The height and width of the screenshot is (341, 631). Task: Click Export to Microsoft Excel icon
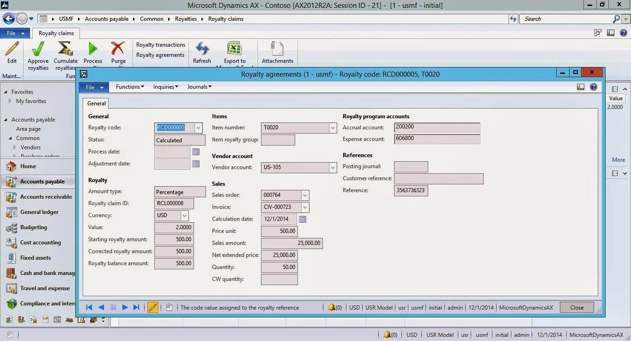pos(235,49)
